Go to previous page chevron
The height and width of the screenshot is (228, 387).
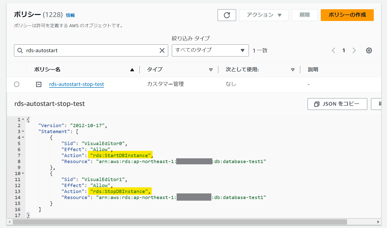pyautogui.click(x=333, y=50)
